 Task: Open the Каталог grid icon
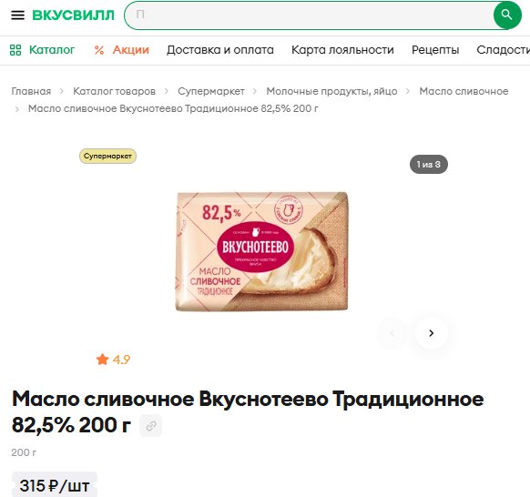15,50
